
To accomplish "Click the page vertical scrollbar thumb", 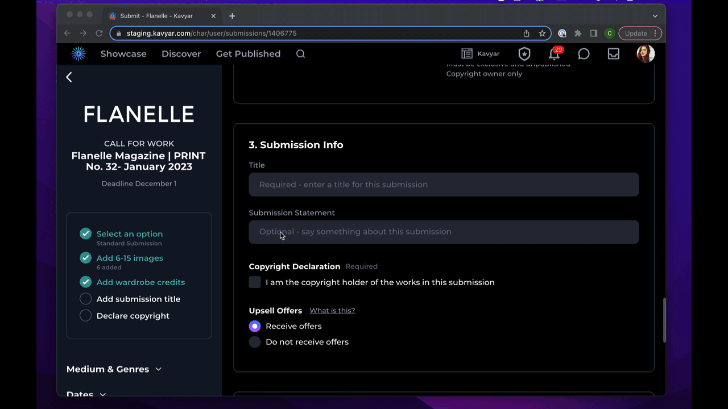I will click(664, 320).
